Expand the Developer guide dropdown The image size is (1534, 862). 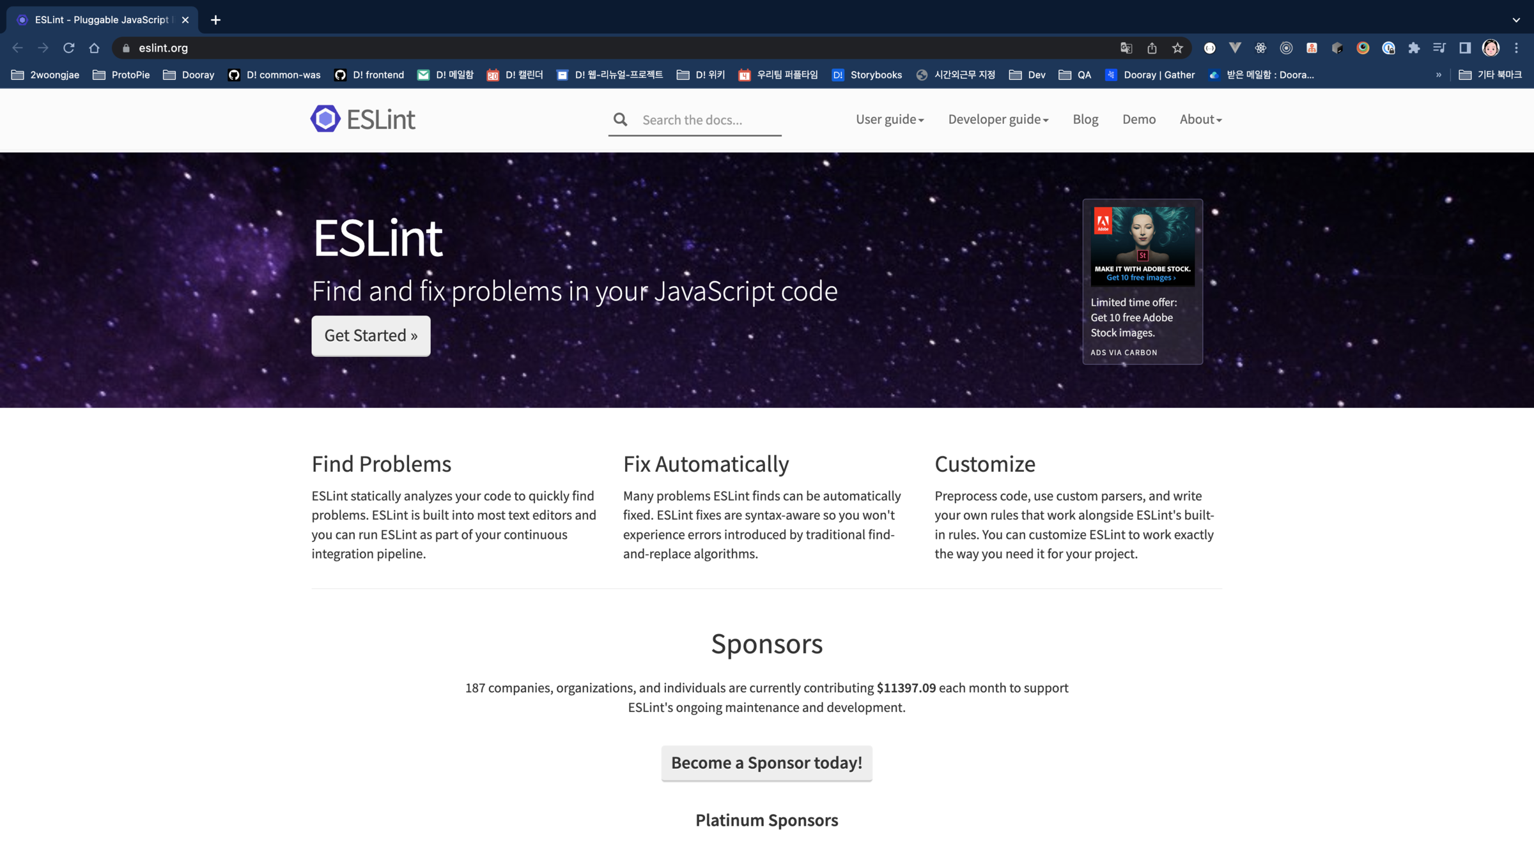[x=998, y=119]
